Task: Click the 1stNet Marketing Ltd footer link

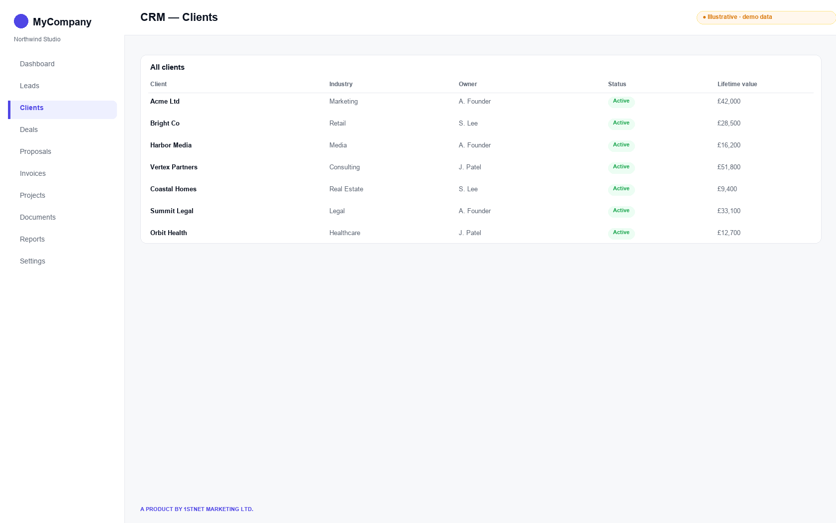Action: pos(197,509)
